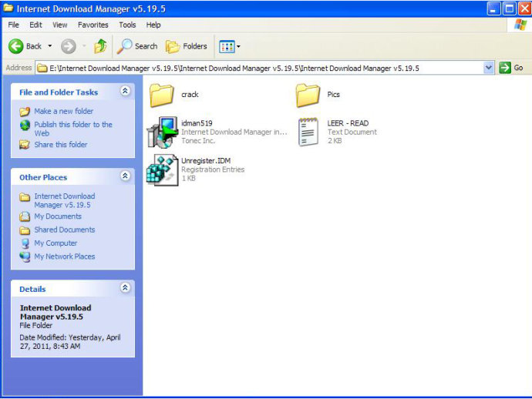Image resolution: width=532 pixels, height=399 pixels.
Task: Click the 'Other Places' panel header text
Action: [x=43, y=177]
